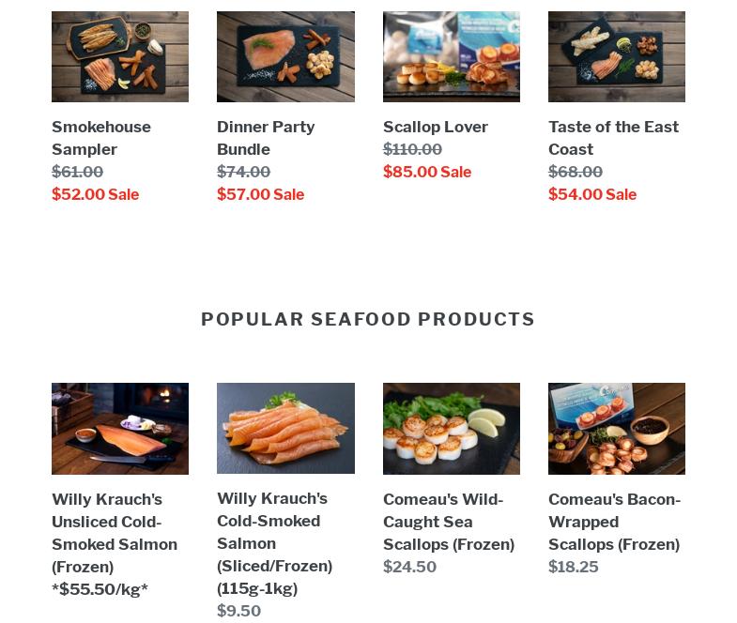Screen dimensions: 737x623
Task: Select Comeau's Wild-Caught Sea Scallops title
Action: pyautogui.click(x=449, y=522)
